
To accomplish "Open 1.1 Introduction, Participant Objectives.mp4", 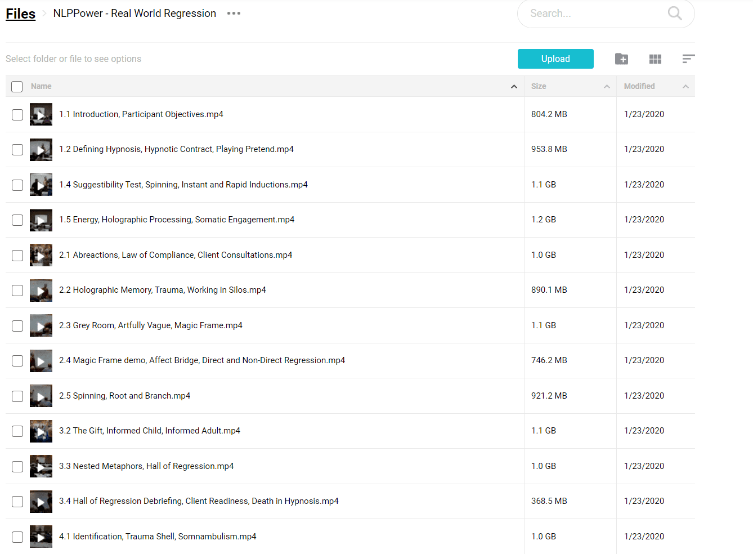I will [x=141, y=114].
